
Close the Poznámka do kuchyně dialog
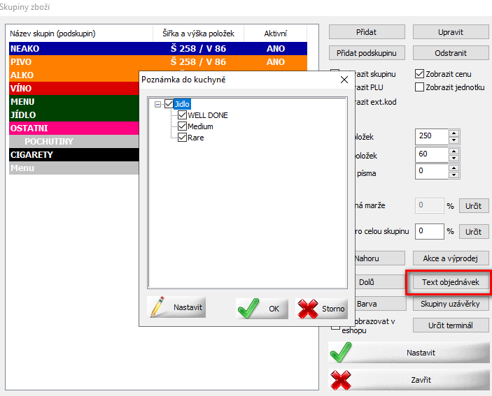click(x=344, y=80)
